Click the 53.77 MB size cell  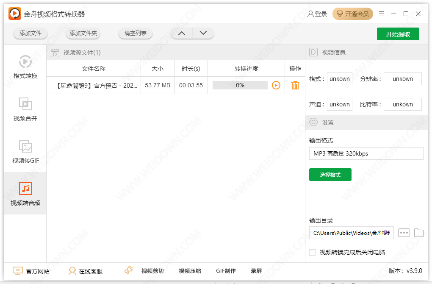(158, 86)
